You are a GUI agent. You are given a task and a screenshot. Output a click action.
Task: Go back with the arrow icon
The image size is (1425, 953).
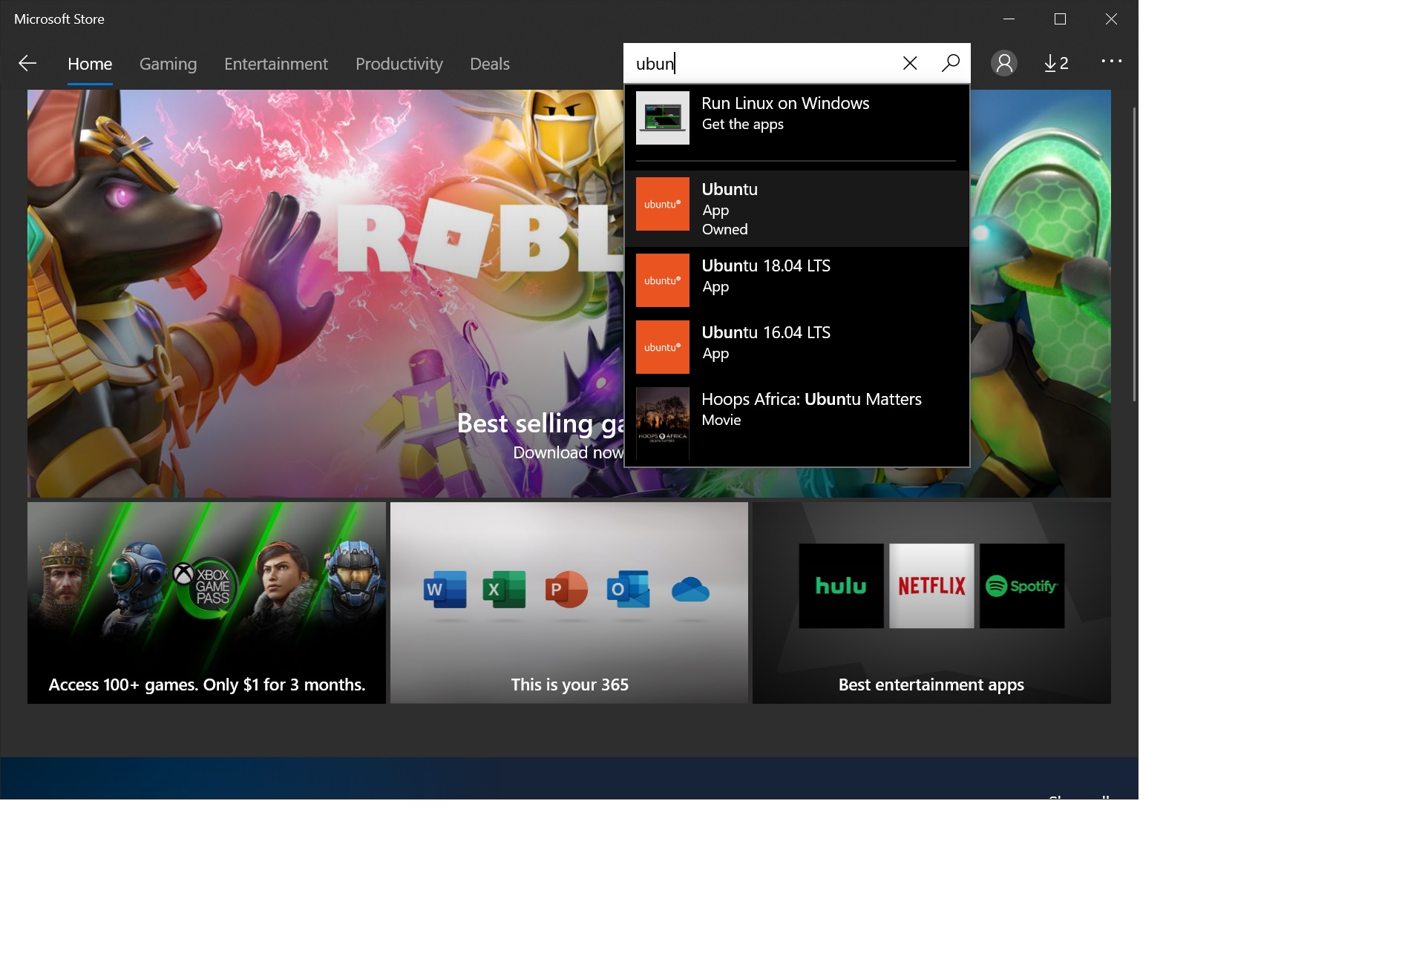(27, 63)
